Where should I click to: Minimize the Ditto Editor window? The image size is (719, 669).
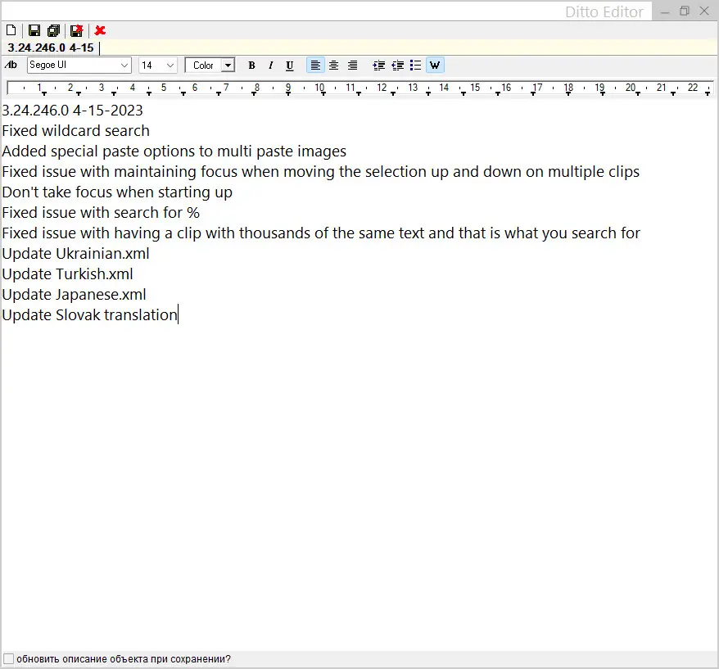tap(665, 11)
